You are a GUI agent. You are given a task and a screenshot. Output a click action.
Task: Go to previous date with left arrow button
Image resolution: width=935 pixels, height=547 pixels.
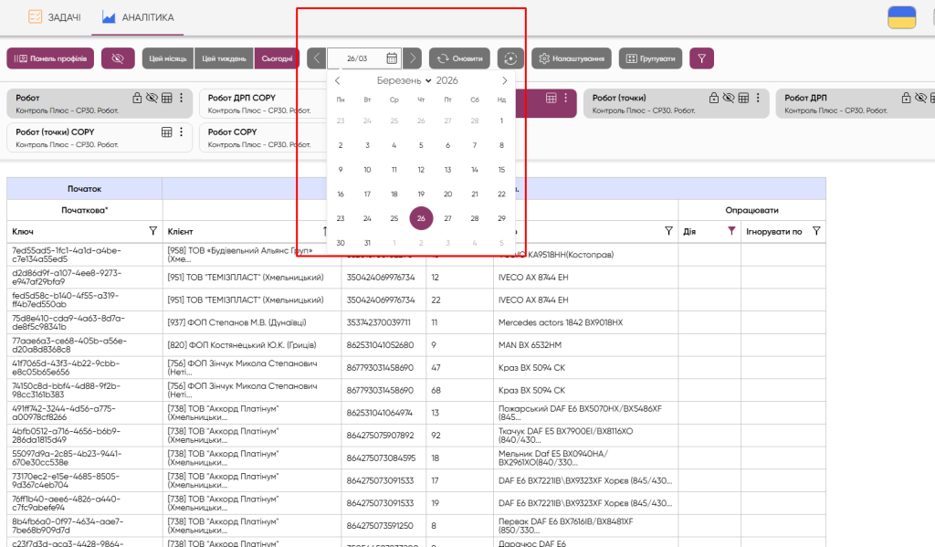[317, 58]
